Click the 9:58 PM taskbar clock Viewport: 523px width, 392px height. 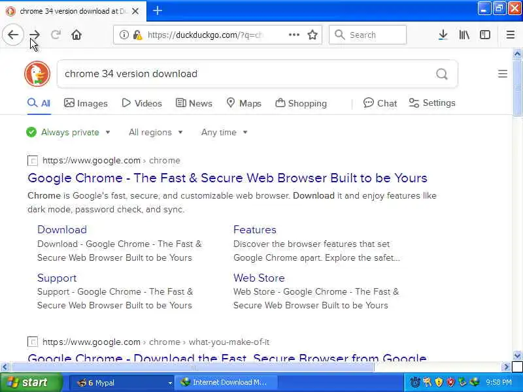[499, 382]
